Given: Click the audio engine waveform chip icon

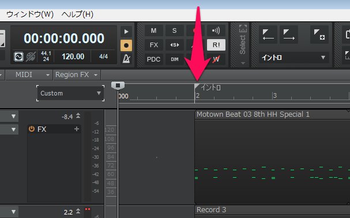Looking at the screenshot, I should click(18, 57).
